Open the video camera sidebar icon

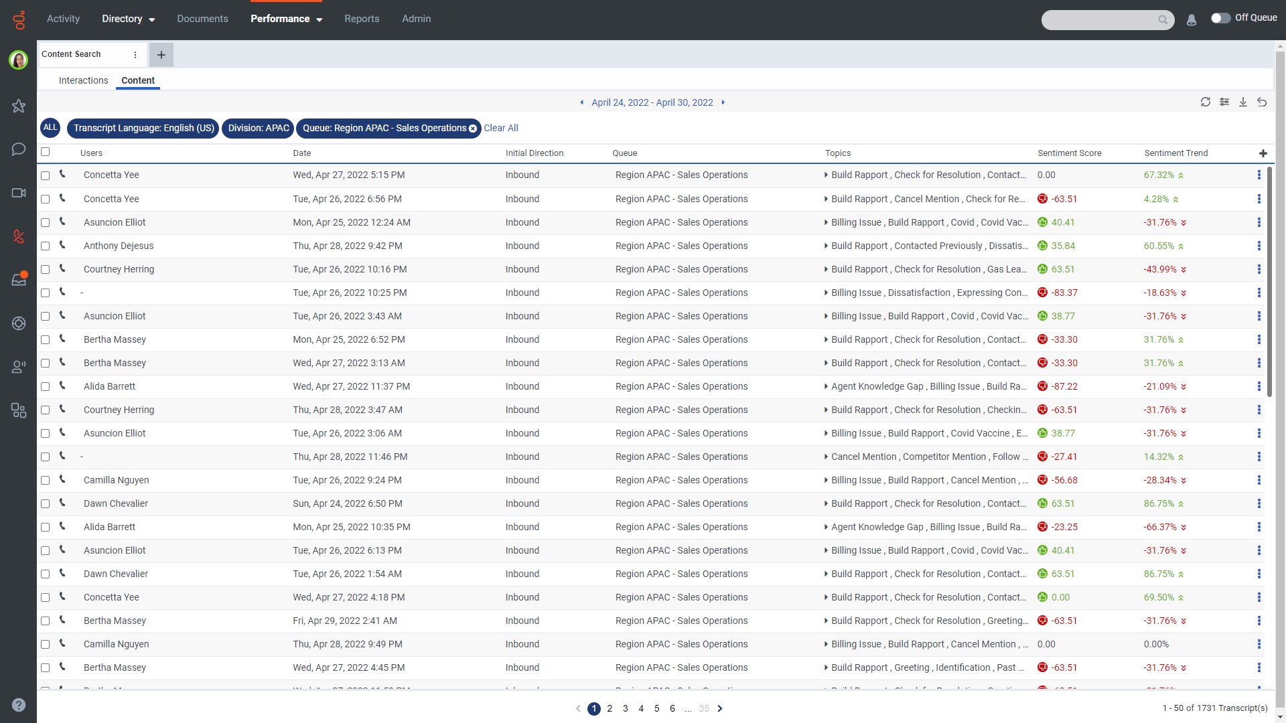pyautogui.click(x=19, y=193)
